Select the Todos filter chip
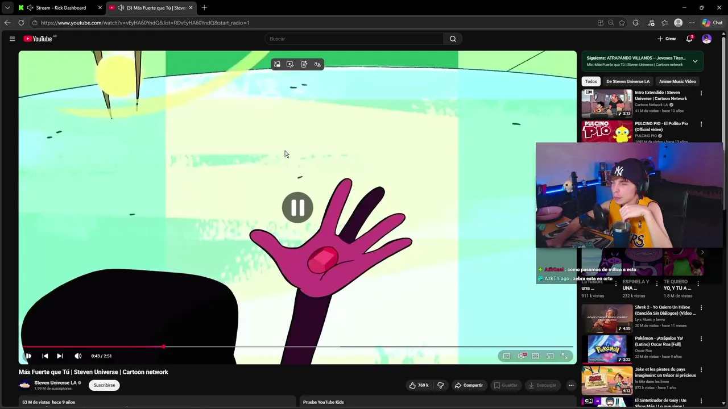Image resolution: width=728 pixels, height=409 pixels. point(591,81)
